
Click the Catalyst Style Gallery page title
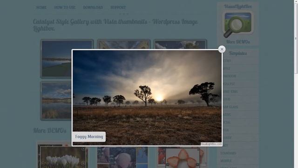(115, 25)
